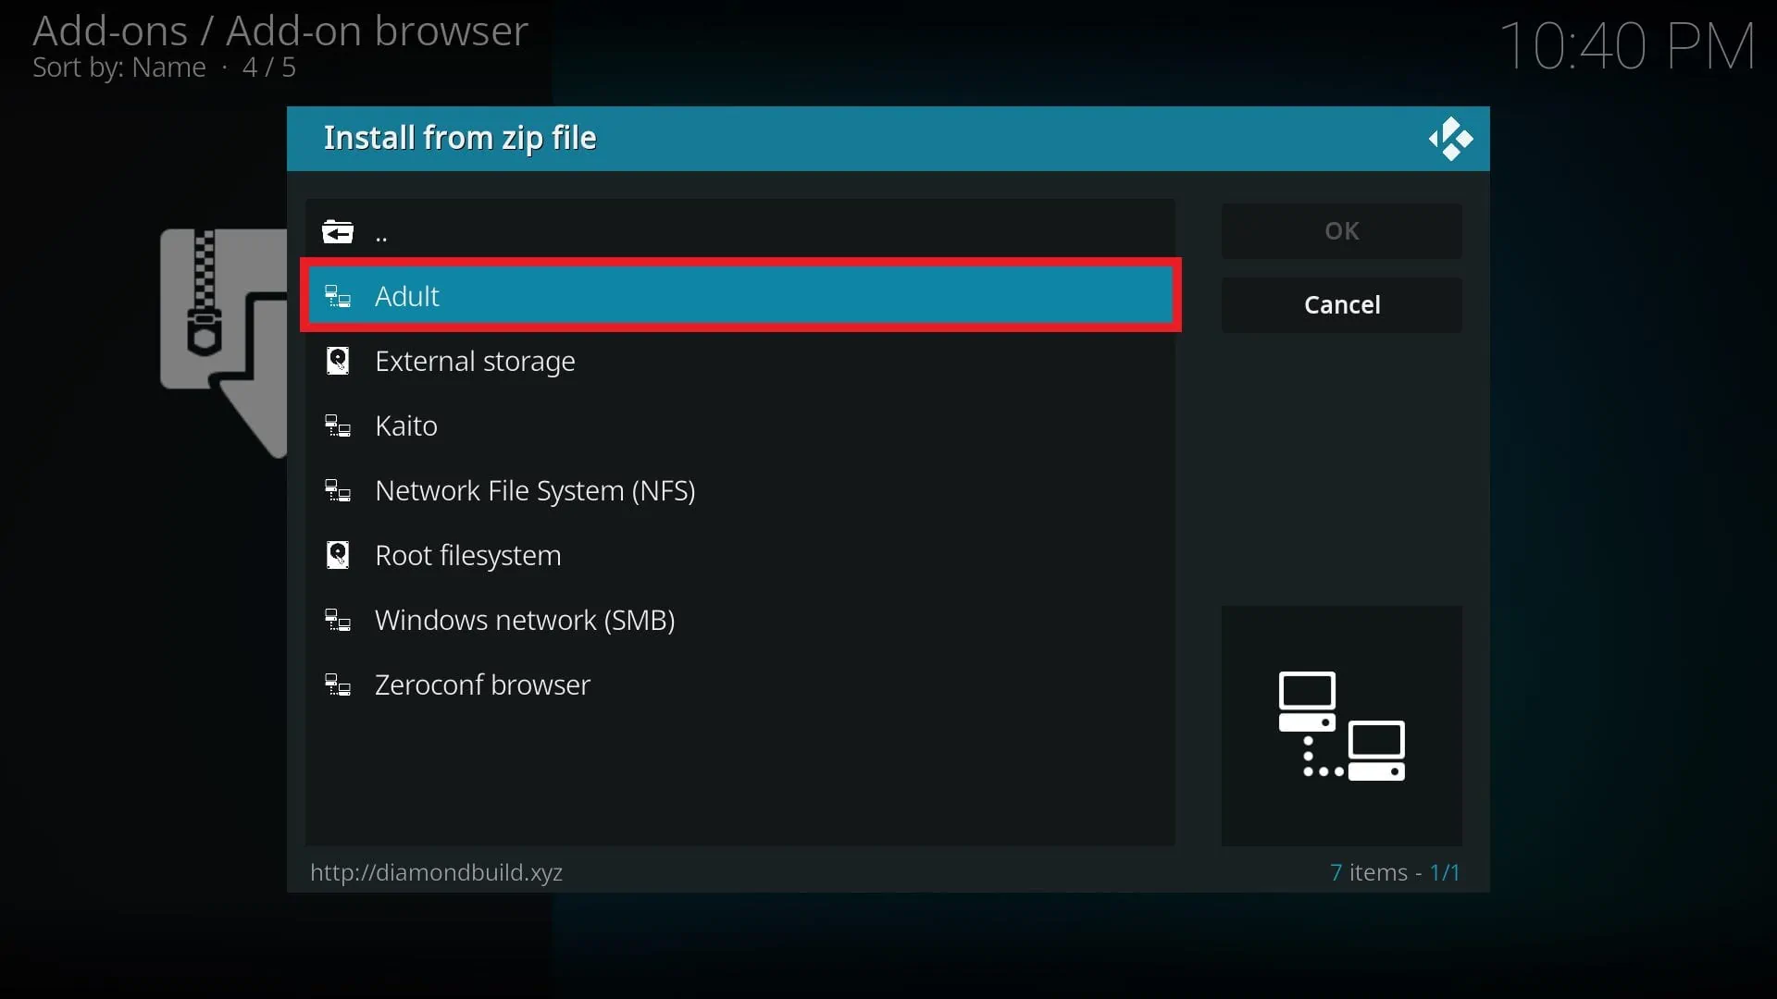The width and height of the screenshot is (1777, 999).
Task: Click Install from zip file dialog title
Action: [x=459, y=137]
